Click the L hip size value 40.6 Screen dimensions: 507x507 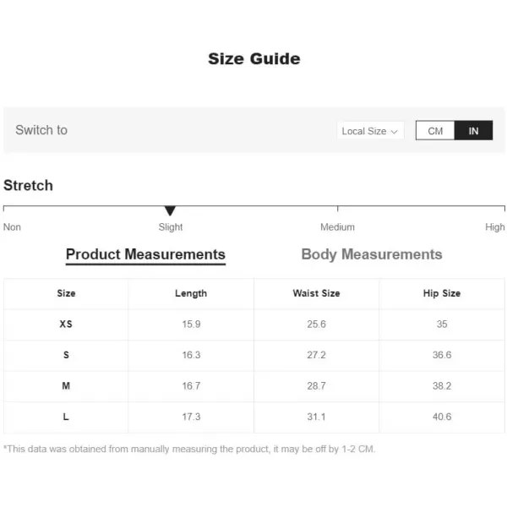[442, 417]
